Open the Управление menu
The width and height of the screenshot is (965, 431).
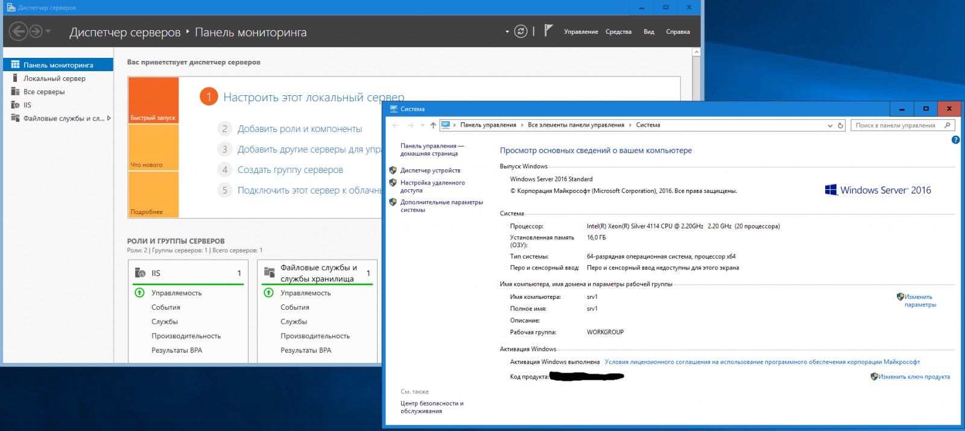(x=581, y=32)
